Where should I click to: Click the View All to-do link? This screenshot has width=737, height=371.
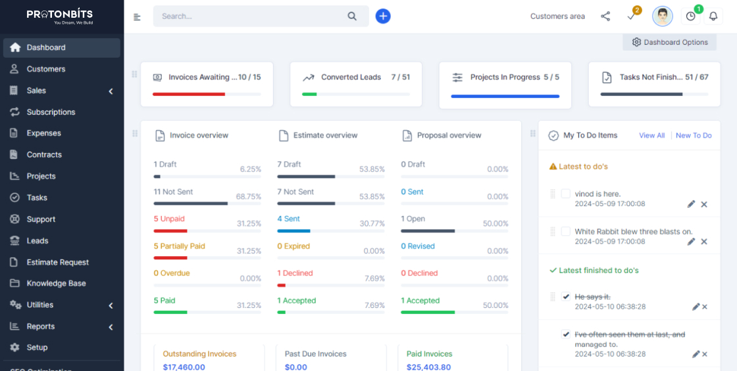(x=651, y=135)
